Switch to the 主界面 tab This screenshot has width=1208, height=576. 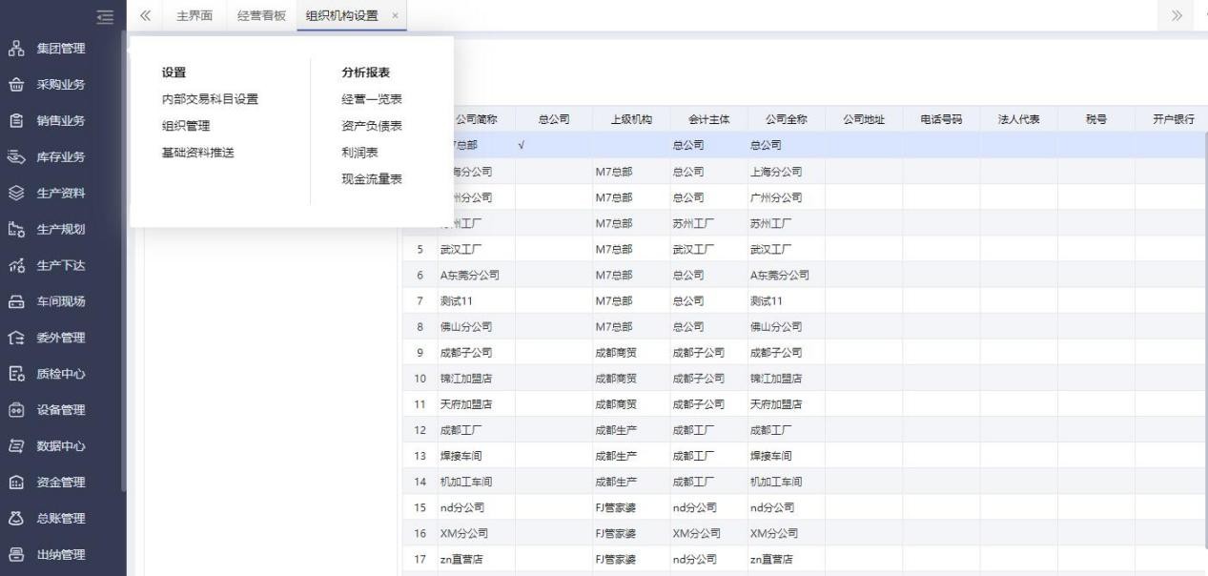[195, 15]
